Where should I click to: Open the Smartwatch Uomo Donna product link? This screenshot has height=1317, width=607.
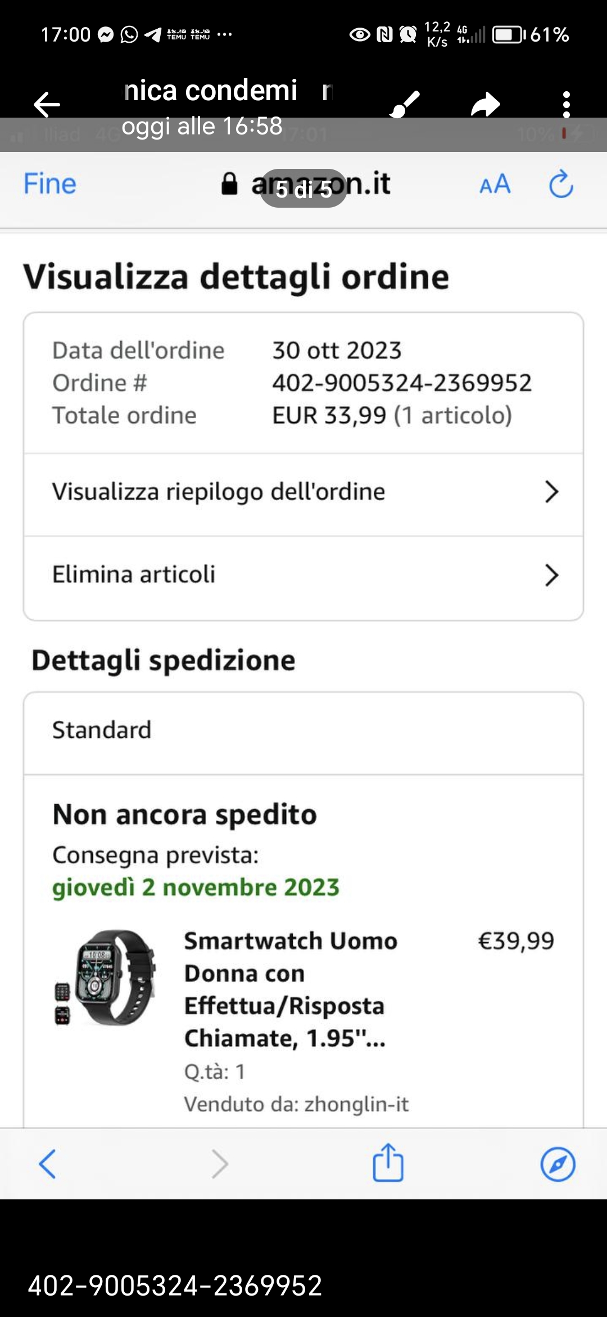pyautogui.click(x=291, y=989)
